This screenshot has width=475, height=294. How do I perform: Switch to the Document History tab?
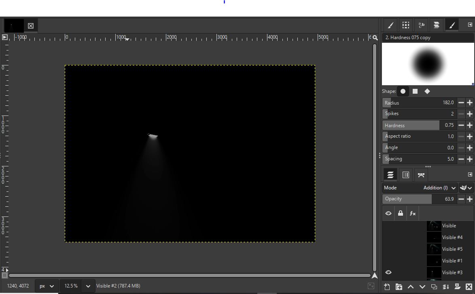(436, 25)
